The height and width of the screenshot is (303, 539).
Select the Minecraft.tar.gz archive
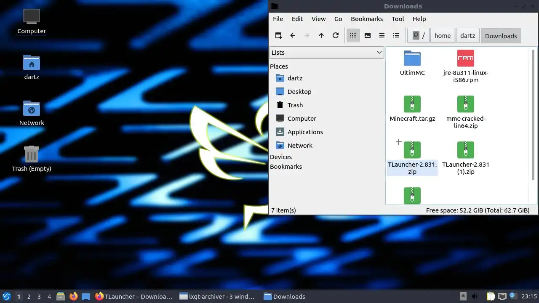tap(412, 109)
